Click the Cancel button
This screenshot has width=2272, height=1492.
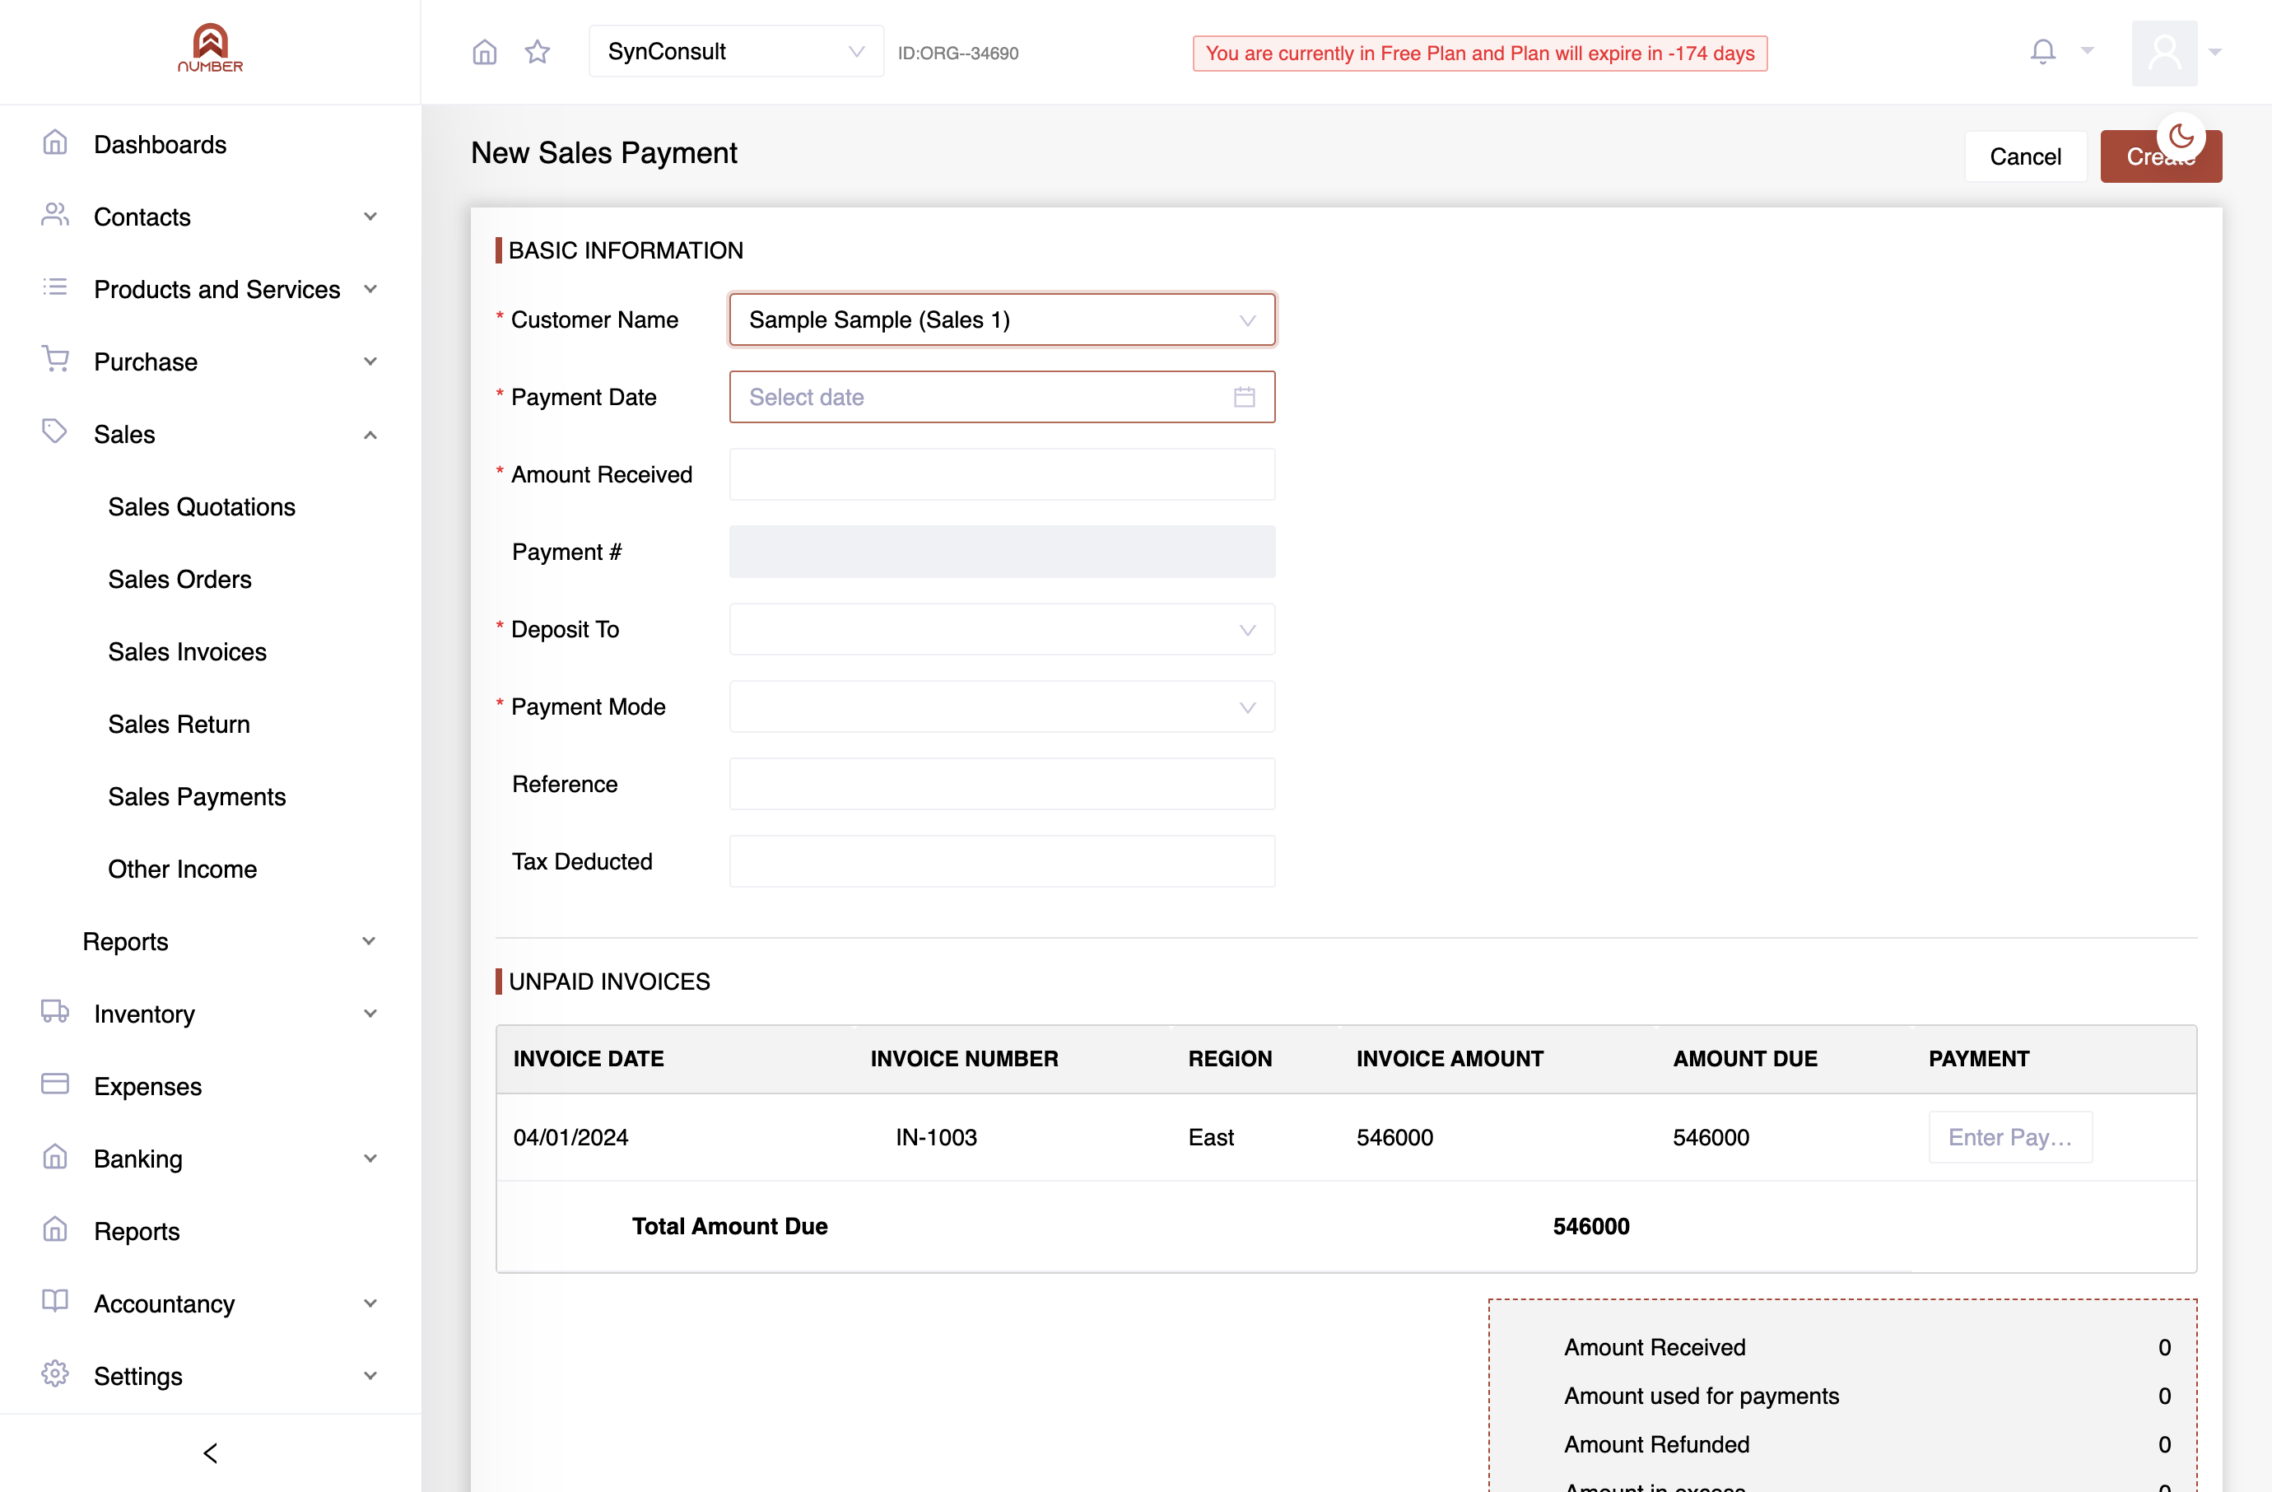pos(2025,156)
